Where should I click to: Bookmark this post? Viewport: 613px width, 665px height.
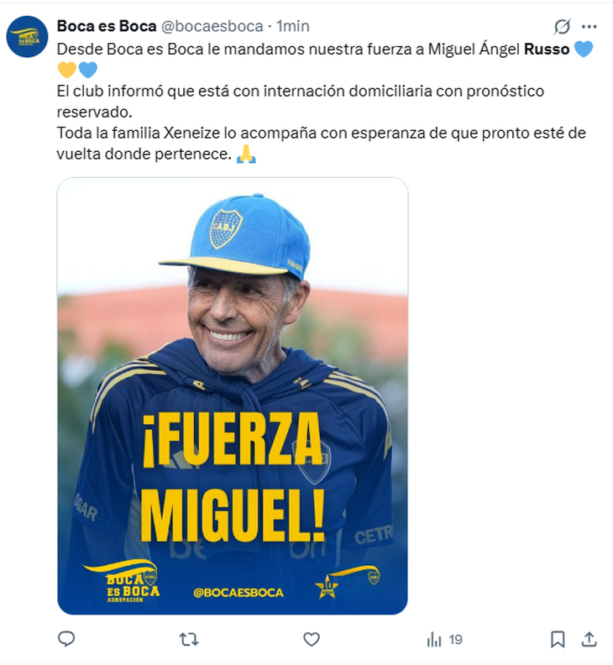(558, 639)
